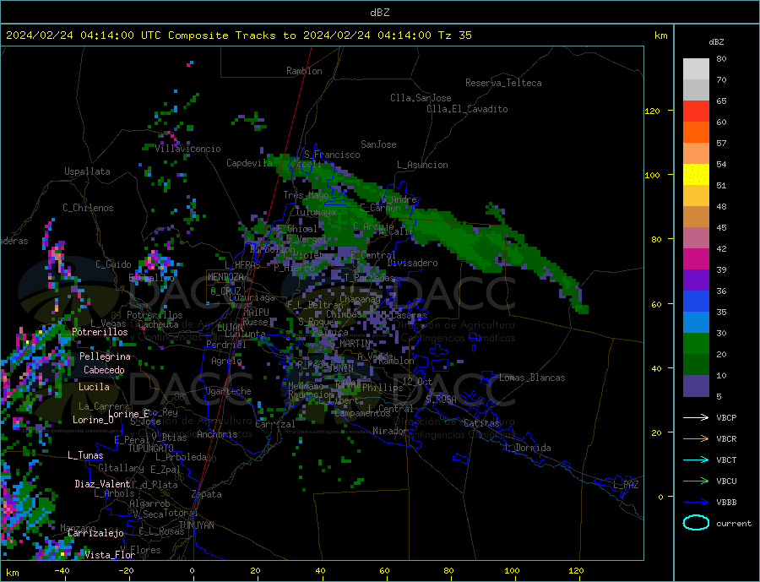This screenshot has height=582, width=760.
Task: Click the dBZ title at top
Action: 379,13
